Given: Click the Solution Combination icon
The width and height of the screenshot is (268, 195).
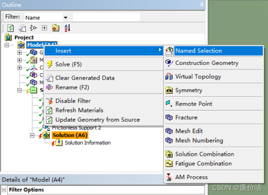Looking at the screenshot, I should point(169,154).
